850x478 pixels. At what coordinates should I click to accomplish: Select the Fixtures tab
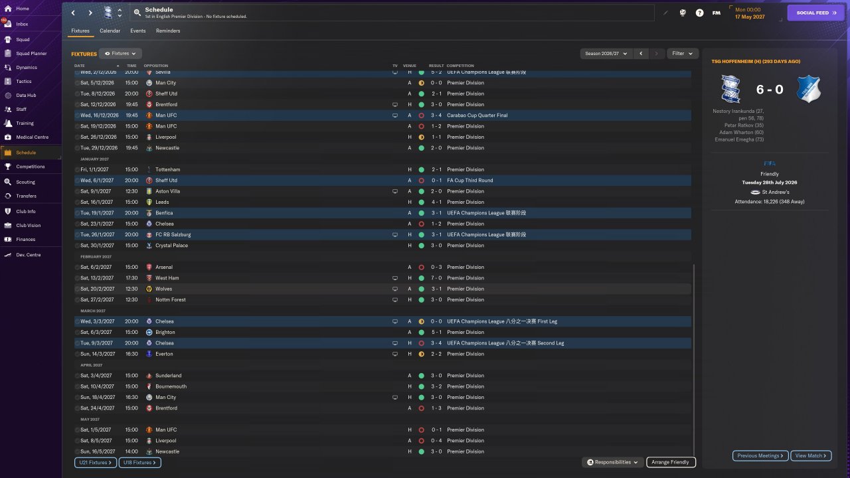[x=80, y=31]
